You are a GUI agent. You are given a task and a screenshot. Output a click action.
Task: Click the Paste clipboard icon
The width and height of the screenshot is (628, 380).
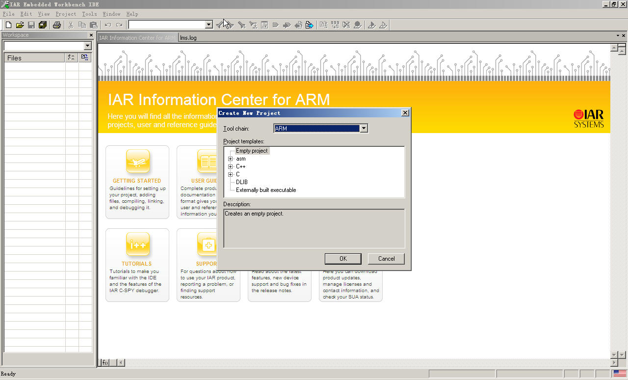point(94,25)
